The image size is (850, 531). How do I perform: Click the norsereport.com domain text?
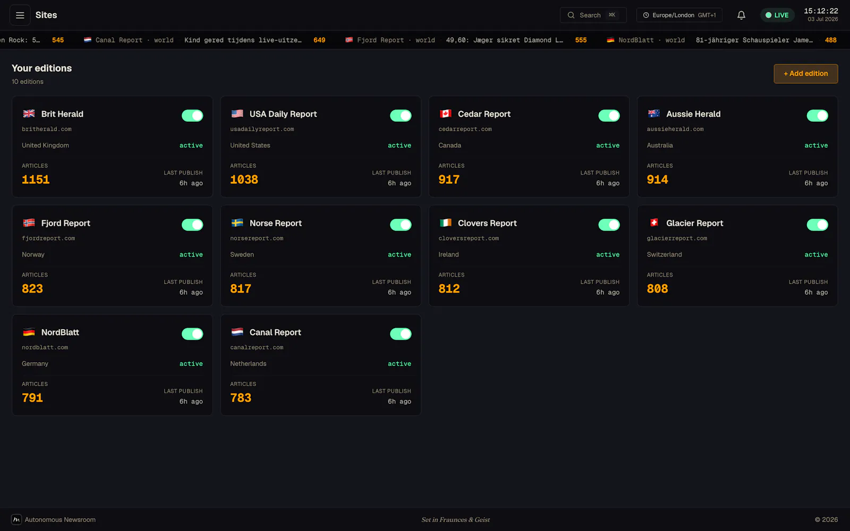pyautogui.click(x=257, y=238)
